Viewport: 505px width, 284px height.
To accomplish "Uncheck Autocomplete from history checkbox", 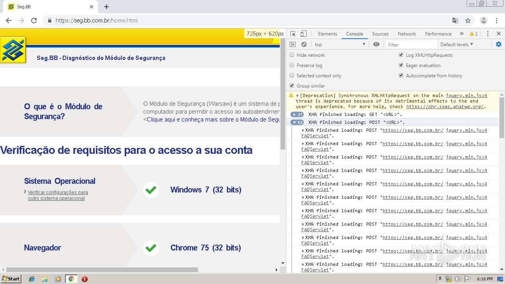I will click(x=401, y=75).
